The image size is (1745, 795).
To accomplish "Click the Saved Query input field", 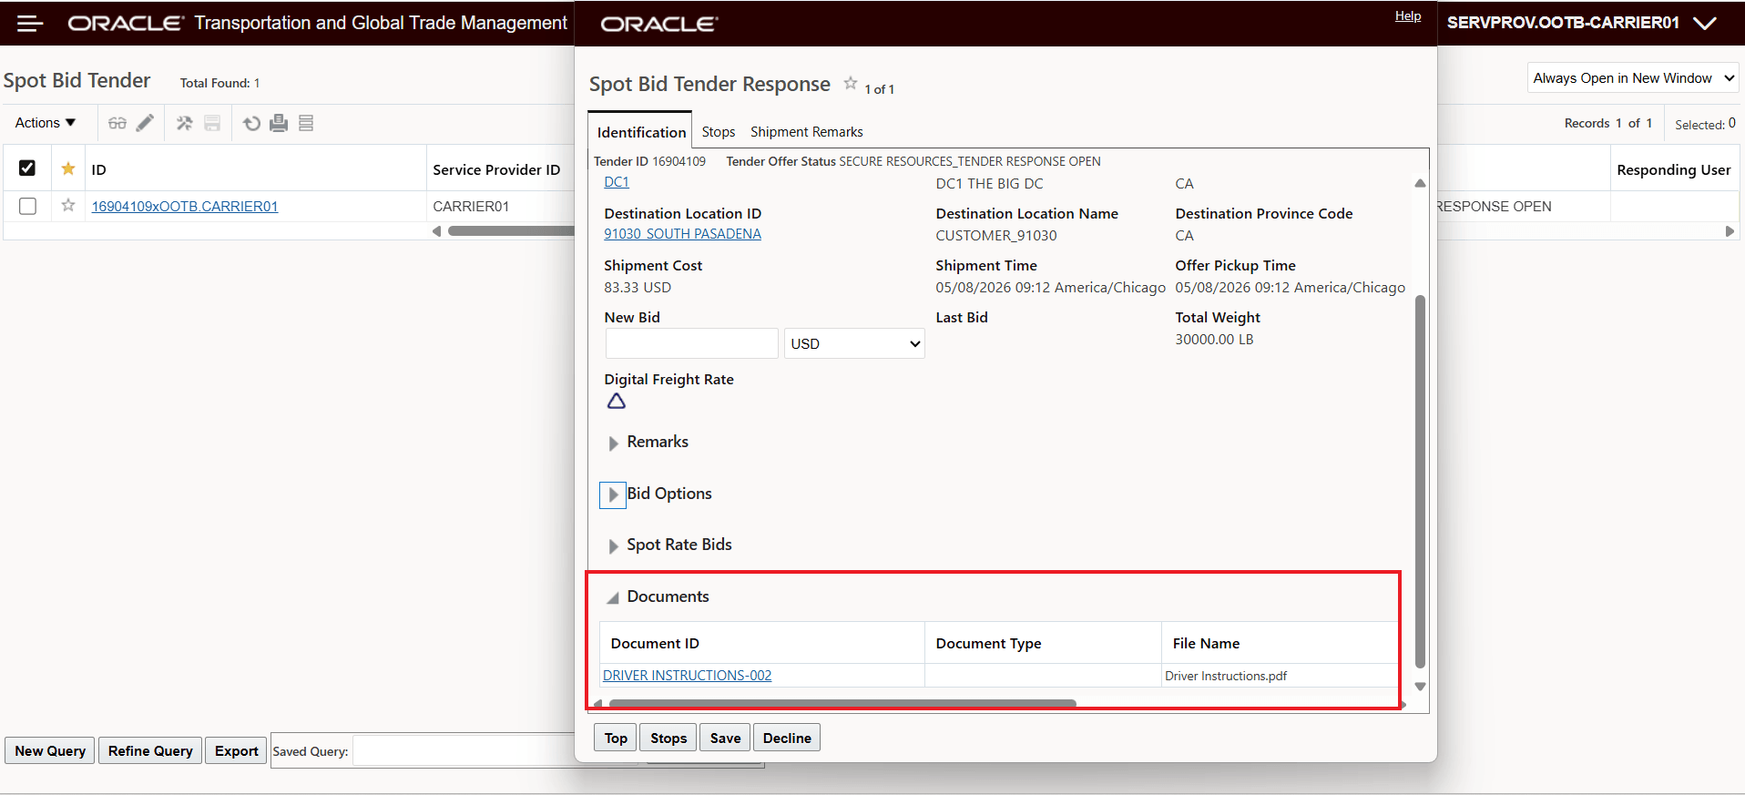I will [x=464, y=751].
